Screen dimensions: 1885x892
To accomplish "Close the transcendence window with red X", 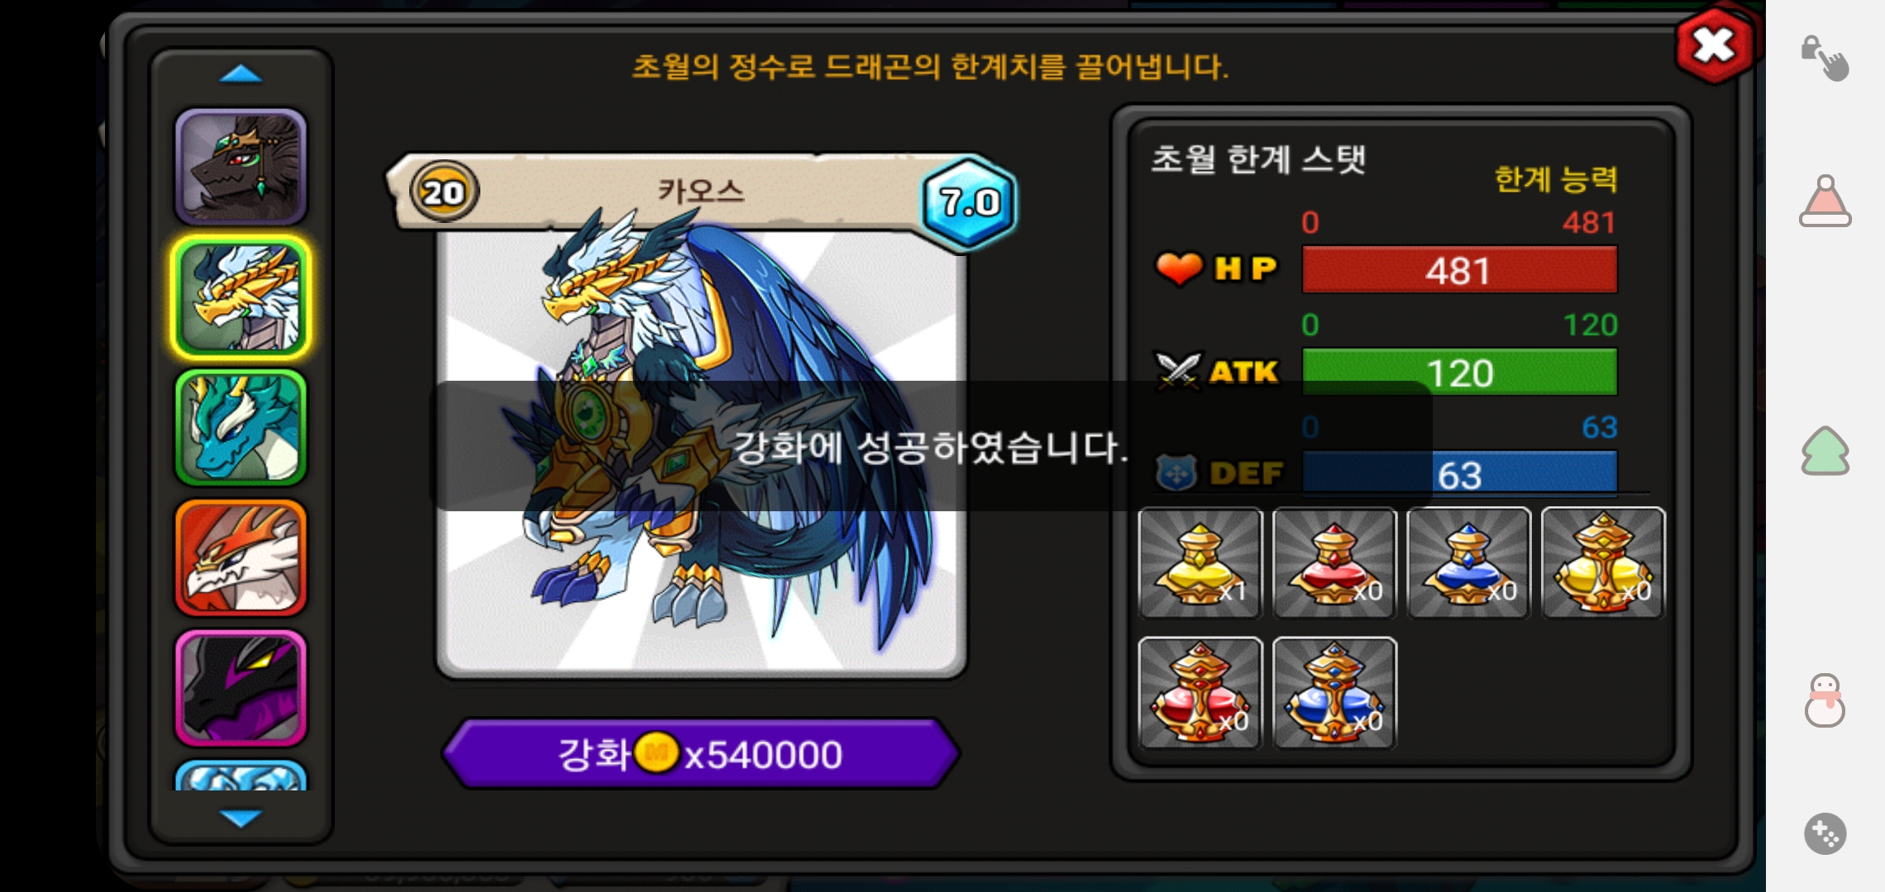I will pos(1714,45).
